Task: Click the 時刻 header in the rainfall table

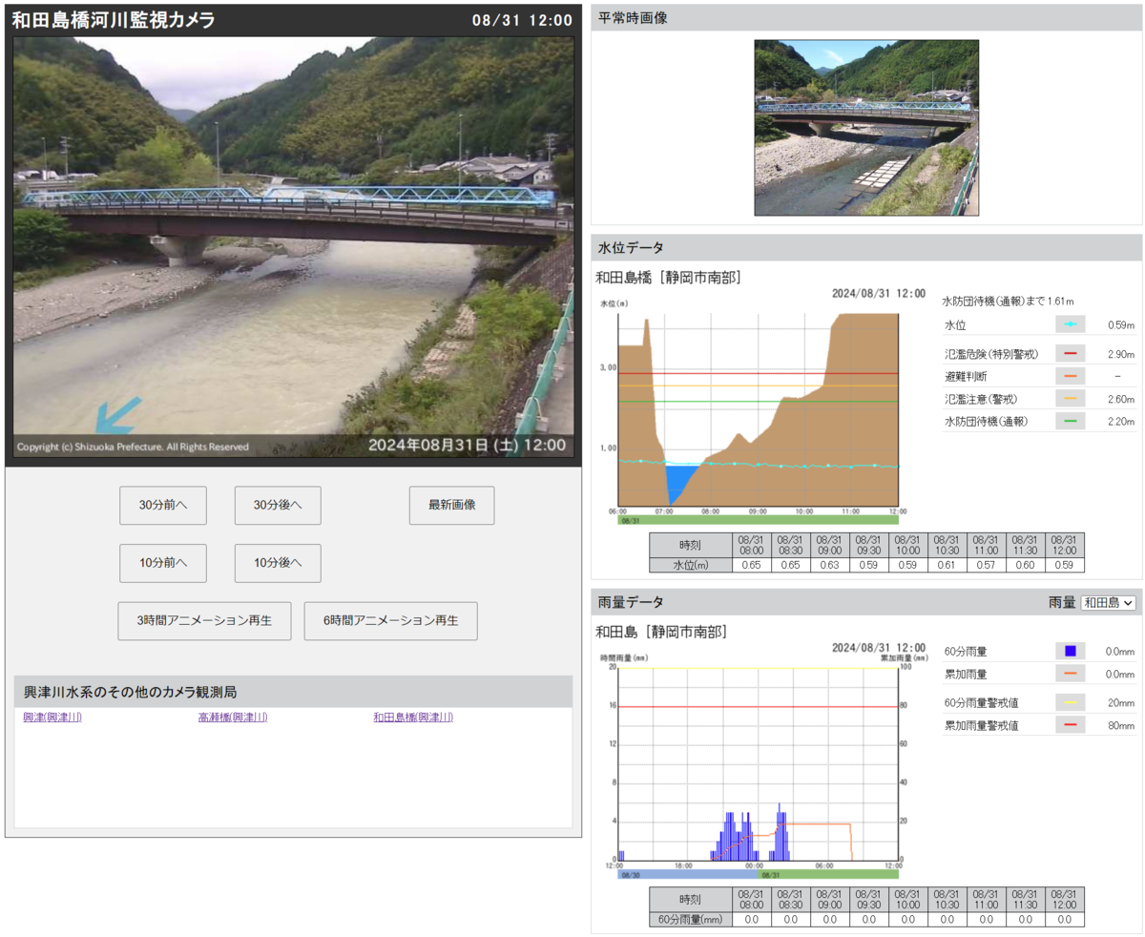Action: click(690, 900)
